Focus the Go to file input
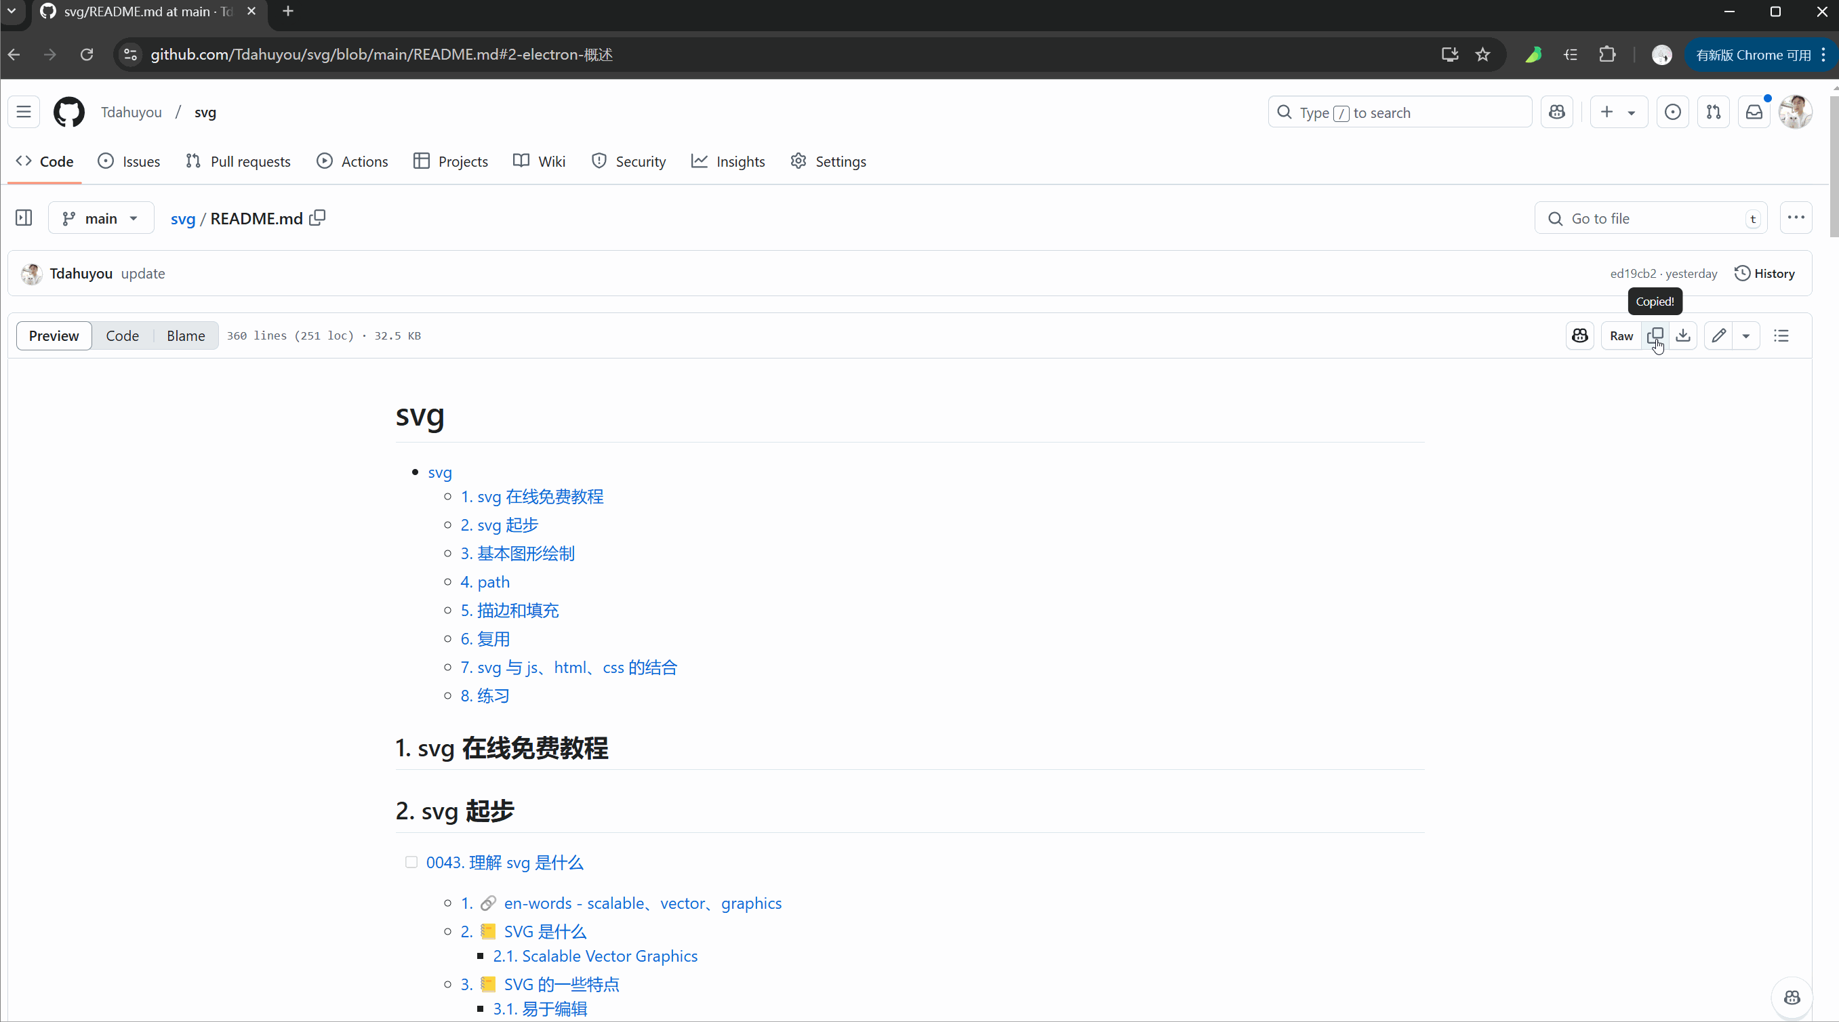The width and height of the screenshot is (1839, 1022). coord(1650,218)
